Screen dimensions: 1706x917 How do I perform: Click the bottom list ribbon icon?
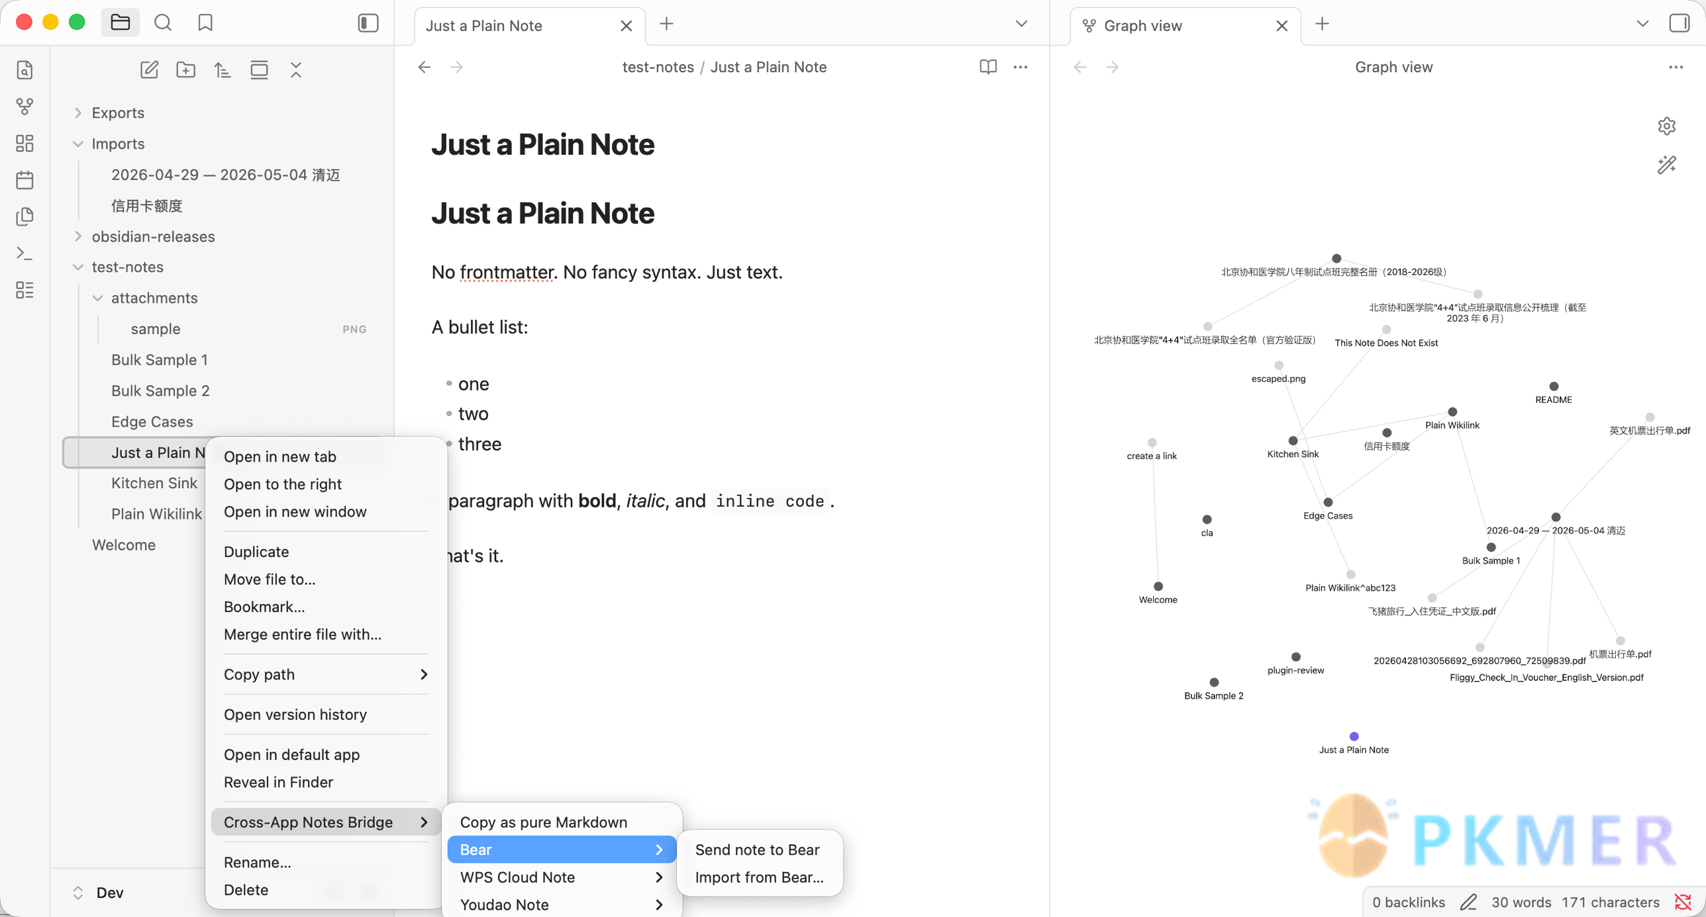click(25, 290)
